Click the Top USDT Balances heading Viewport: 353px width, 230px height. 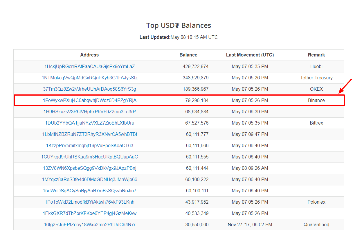[179, 25]
